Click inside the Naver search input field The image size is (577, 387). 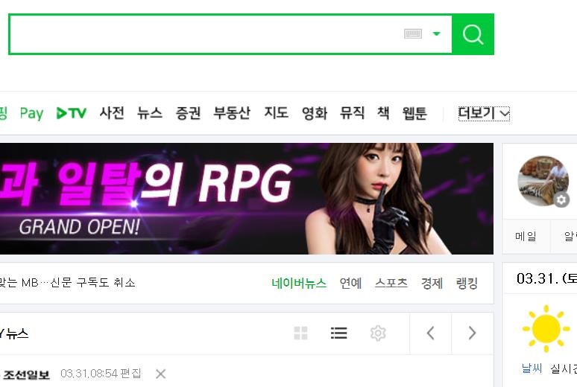point(206,34)
